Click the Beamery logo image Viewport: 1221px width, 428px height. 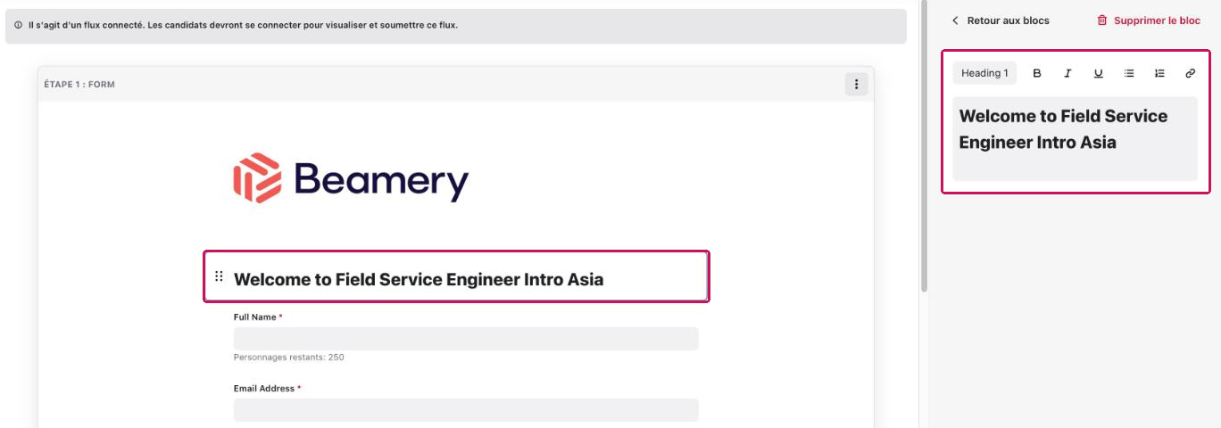(351, 177)
